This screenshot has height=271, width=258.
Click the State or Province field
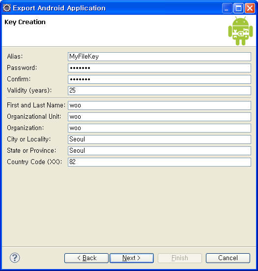[159, 151]
